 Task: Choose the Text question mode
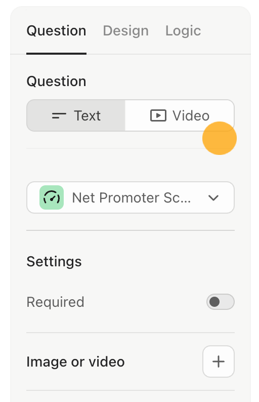pos(76,115)
